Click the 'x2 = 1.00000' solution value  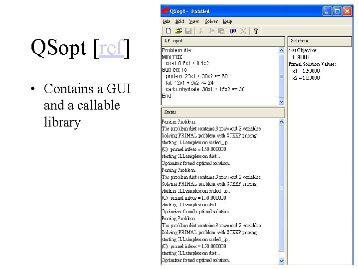click(x=306, y=78)
